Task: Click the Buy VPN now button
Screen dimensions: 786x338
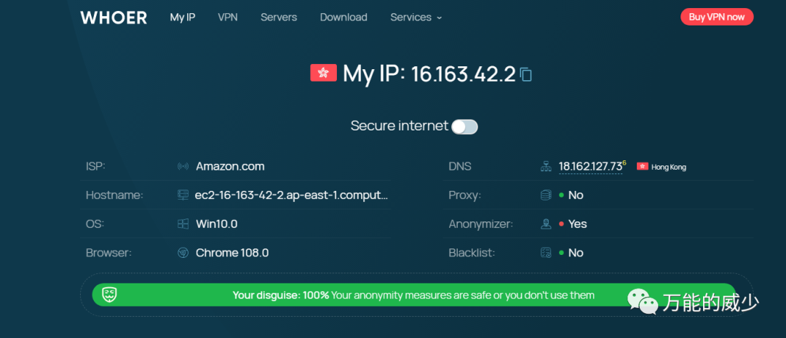Action: click(x=717, y=17)
